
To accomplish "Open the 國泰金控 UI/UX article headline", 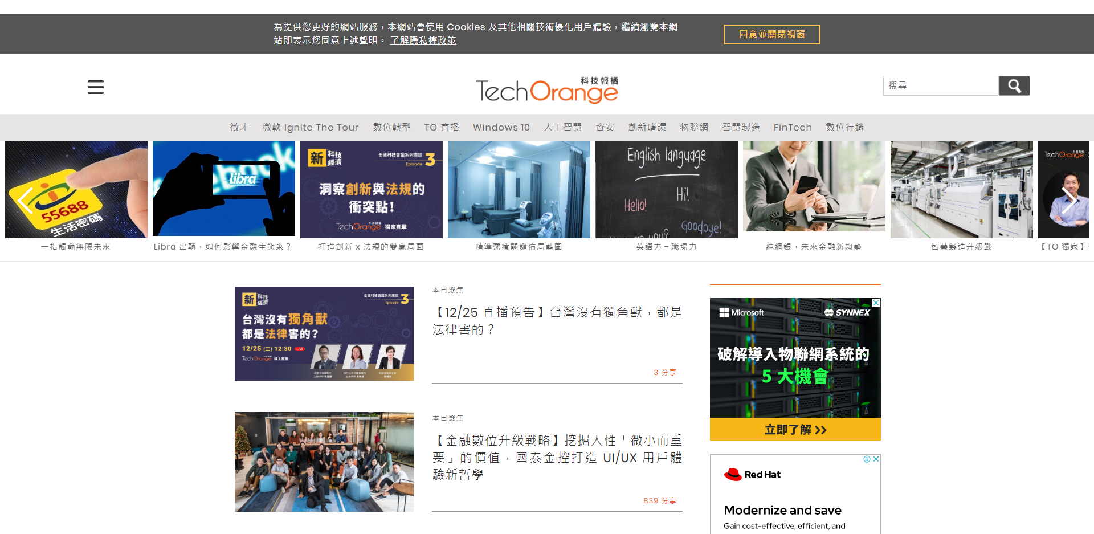I will (x=557, y=457).
